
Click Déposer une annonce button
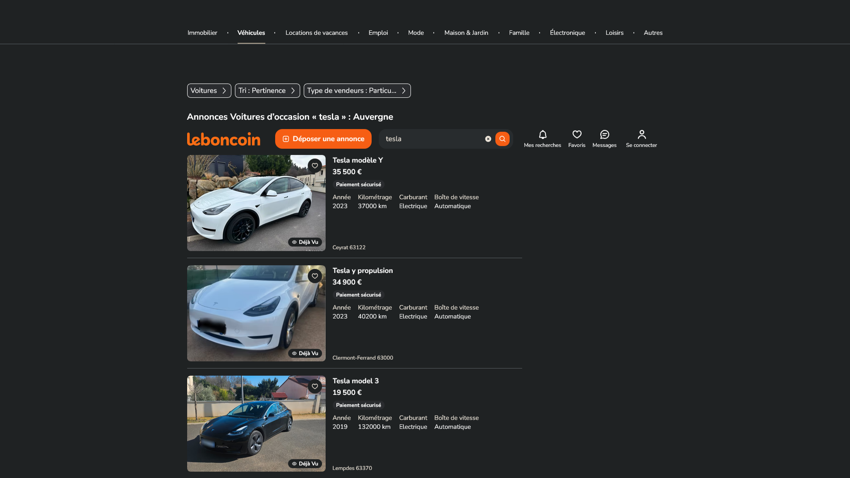click(x=323, y=139)
